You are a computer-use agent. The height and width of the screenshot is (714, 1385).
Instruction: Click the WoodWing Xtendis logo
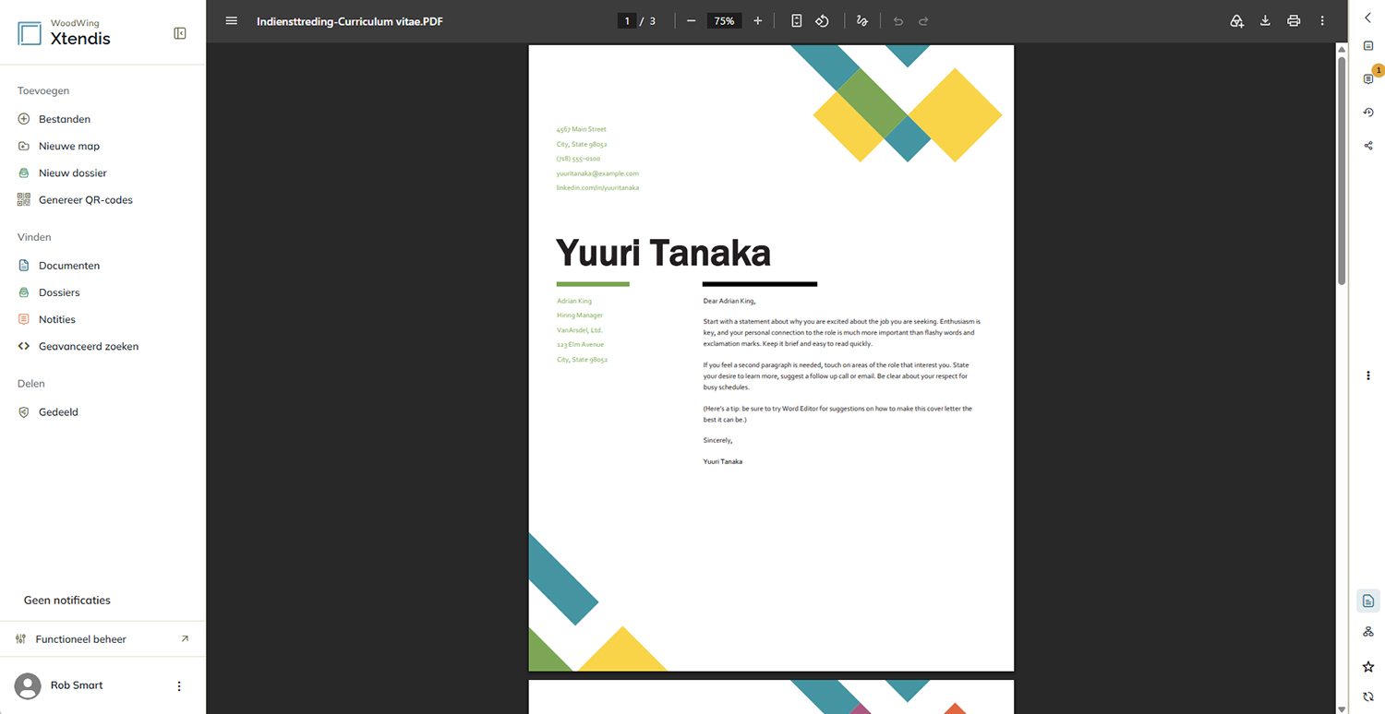pos(64,33)
